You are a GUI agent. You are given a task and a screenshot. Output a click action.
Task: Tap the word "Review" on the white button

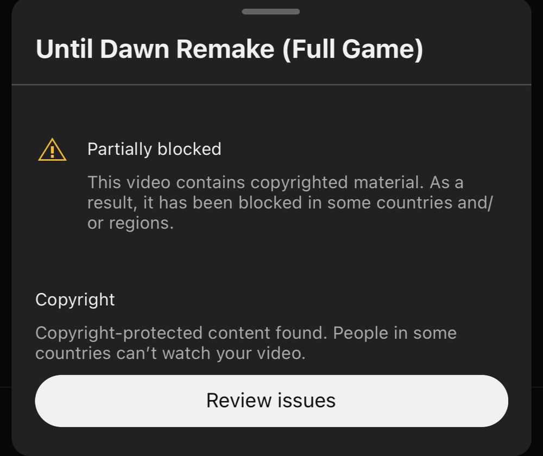238,401
